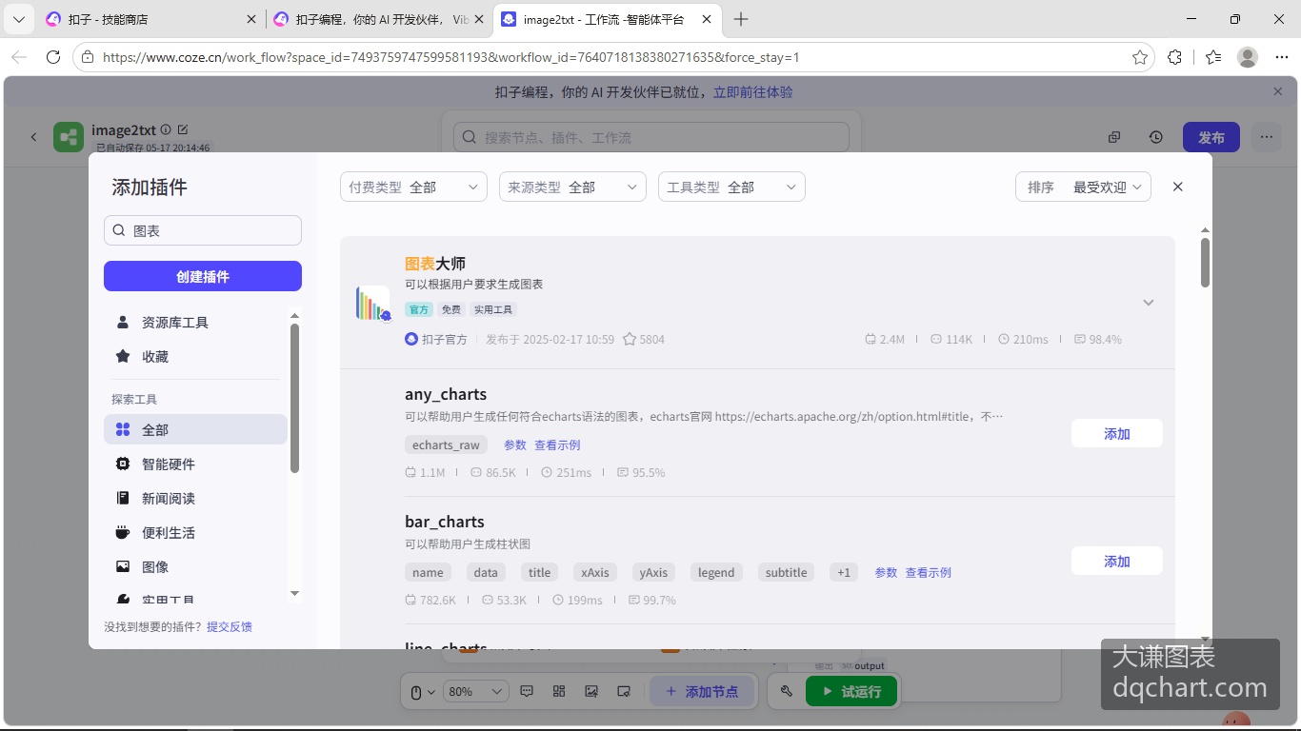Click the 扣子官方 publisher label

tap(445, 339)
